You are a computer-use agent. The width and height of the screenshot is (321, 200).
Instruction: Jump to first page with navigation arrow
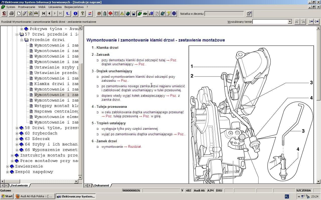[43, 13]
